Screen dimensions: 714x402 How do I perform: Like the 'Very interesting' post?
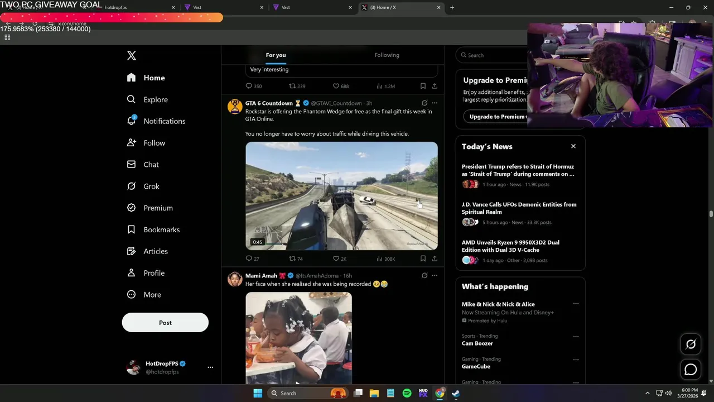340,86
